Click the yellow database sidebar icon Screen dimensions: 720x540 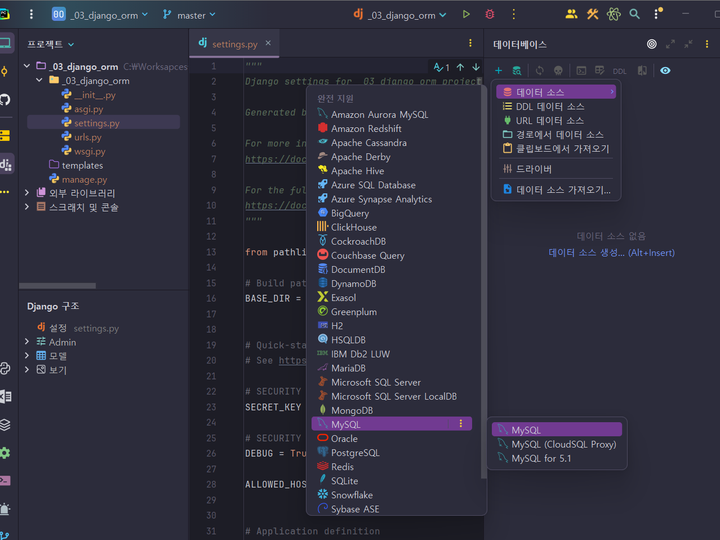coord(5,135)
